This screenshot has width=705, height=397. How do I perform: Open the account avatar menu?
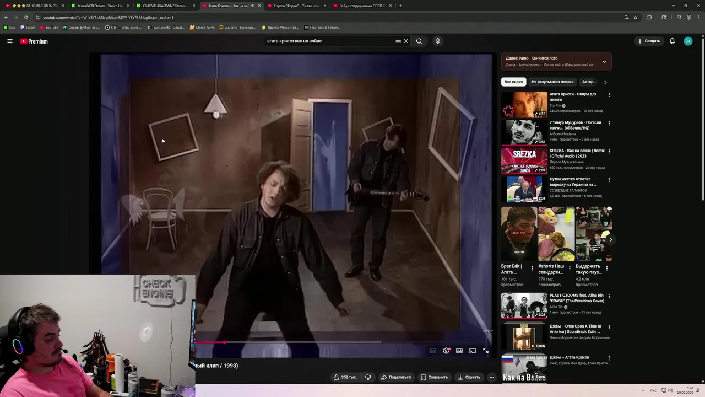[x=688, y=41]
